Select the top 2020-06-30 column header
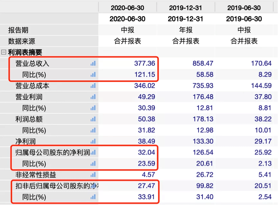This screenshot has height=205, width=278. tap(127, 8)
